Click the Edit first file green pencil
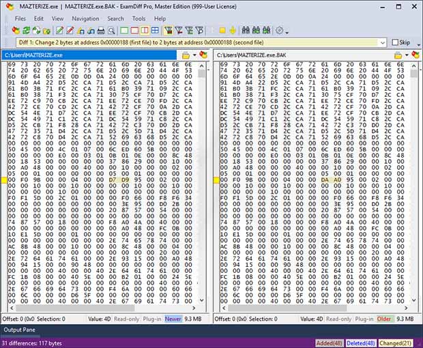 [x=59, y=31]
